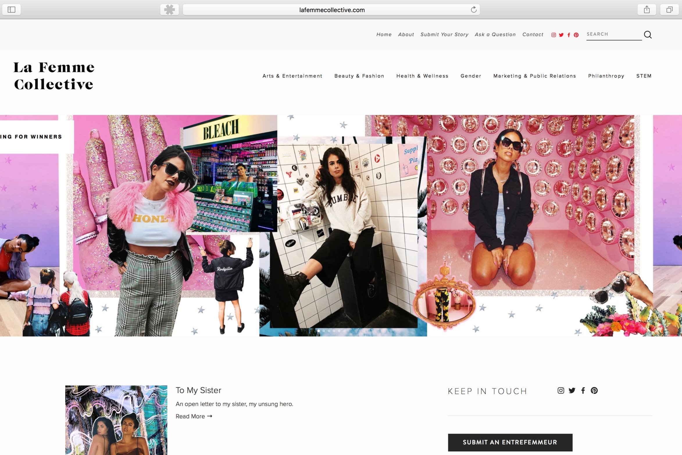The width and height of the screenshot is (682, 455).
Task: Click the Instagram icon in navigation
Action: coord(555,35)
